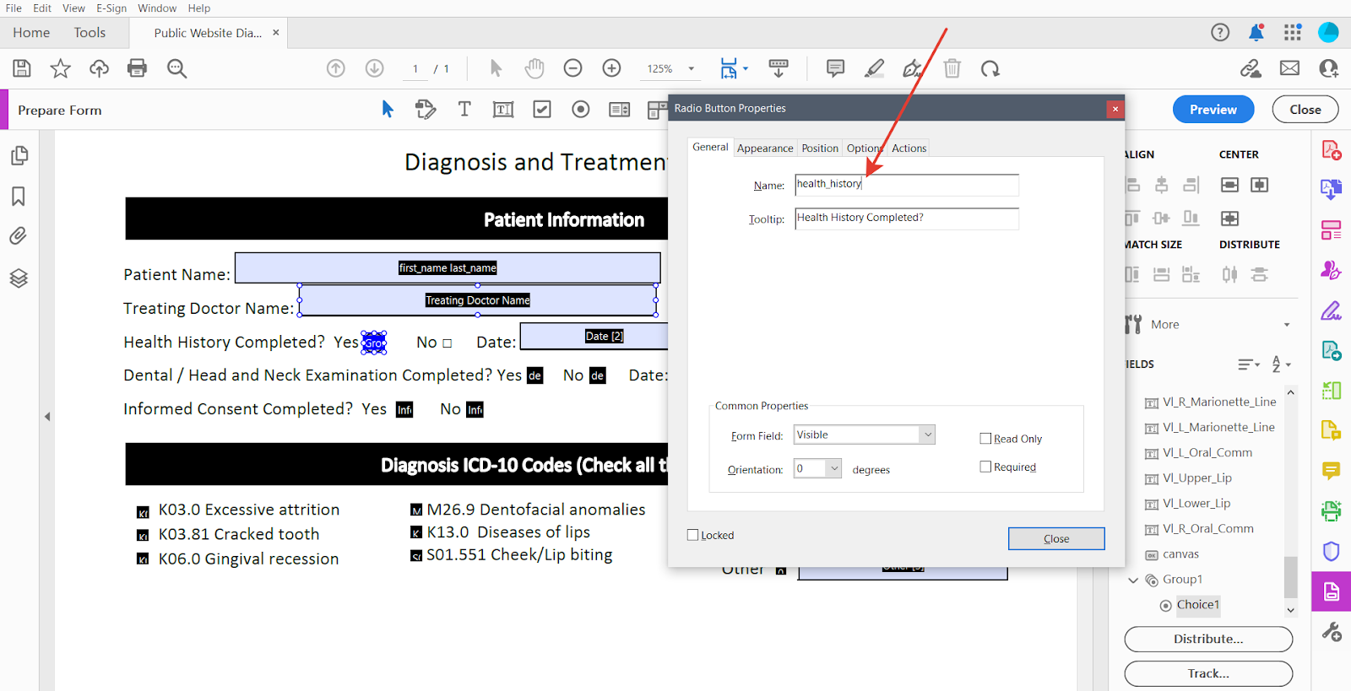Image resolution: width=1351 pixels, height=691 pixels.
Task: Select the Add Radio Button tool
Action: pyautogui.click(x=581, y=110)
